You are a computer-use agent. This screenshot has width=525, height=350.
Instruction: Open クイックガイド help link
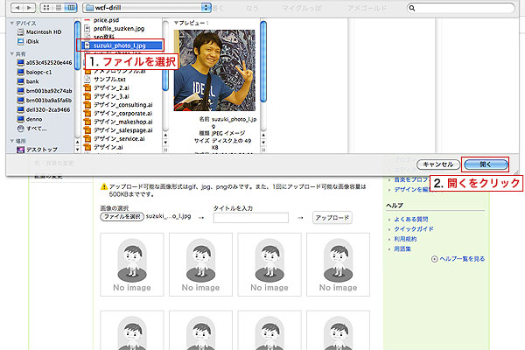414,229
